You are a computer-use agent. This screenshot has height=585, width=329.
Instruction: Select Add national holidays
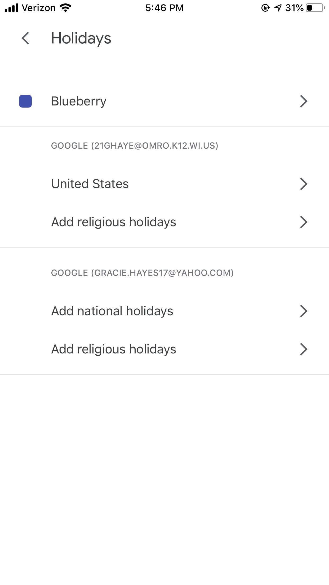pyautogui.click(x=112, y=311)
